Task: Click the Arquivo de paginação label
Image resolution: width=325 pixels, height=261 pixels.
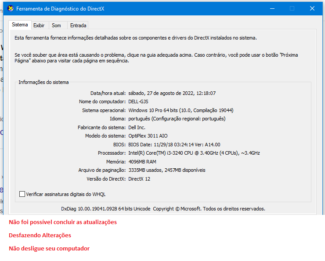Action: [102, 170]
